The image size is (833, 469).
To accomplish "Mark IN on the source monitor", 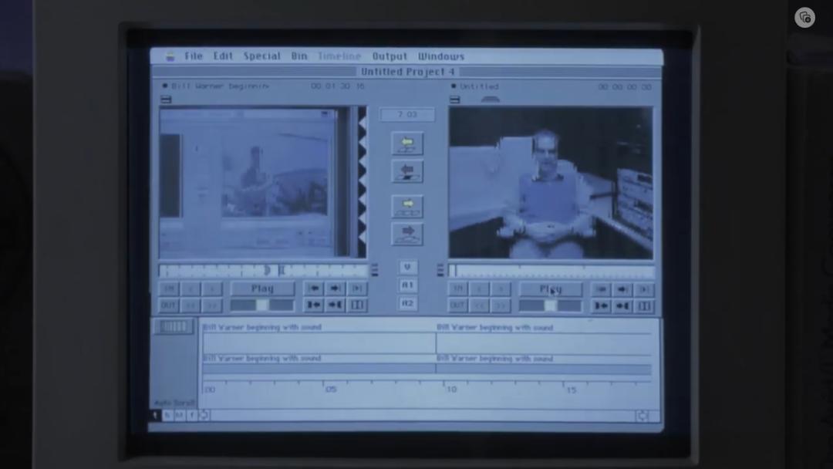I will 169,288.
